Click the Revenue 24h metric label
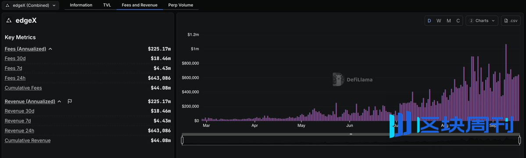Image resolution: width=526 pixels, height=158 pixels. tap(19, 130)
